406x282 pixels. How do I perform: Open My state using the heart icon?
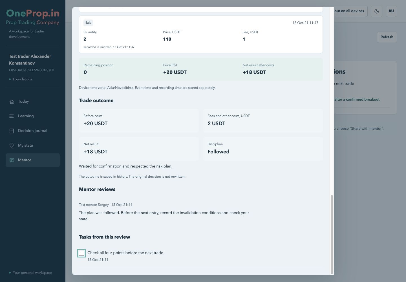point(12,146)
